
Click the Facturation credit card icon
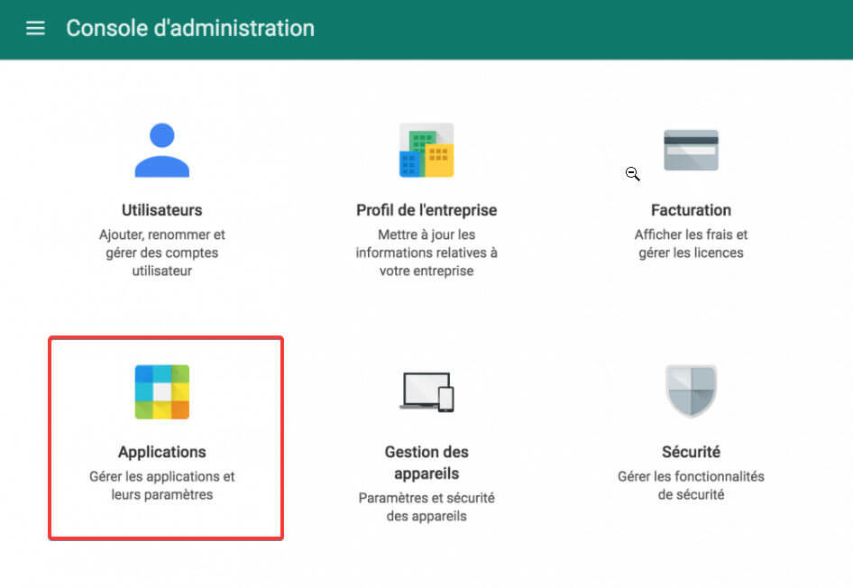point(691,150)
